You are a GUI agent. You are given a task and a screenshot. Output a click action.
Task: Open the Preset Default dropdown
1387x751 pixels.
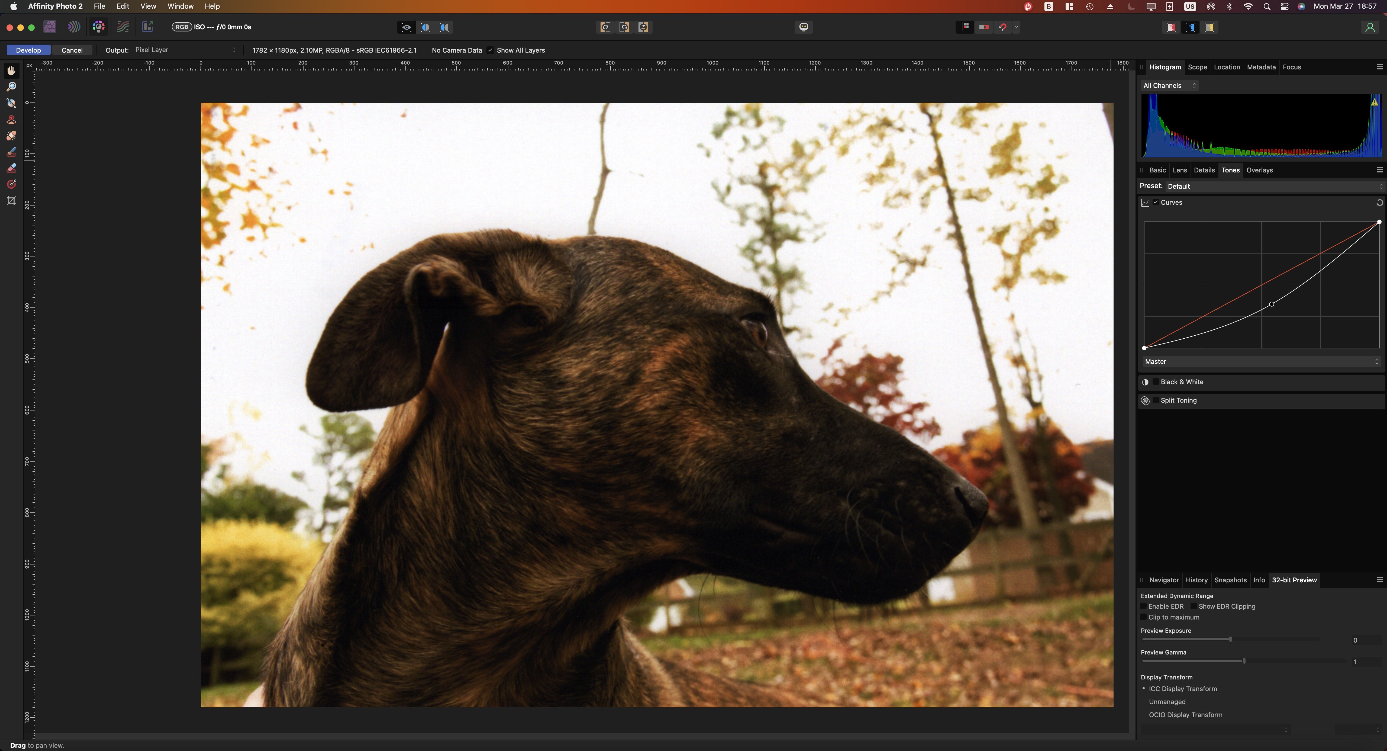coord(1275,187)
